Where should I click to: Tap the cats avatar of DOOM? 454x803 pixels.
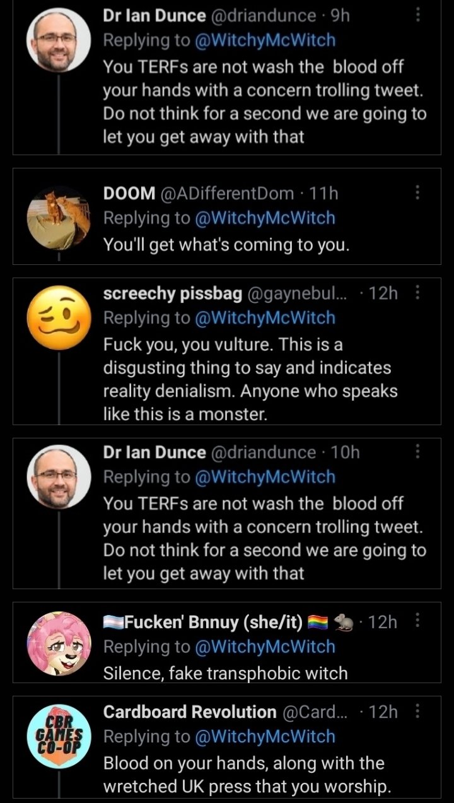[x=59, y=218]
